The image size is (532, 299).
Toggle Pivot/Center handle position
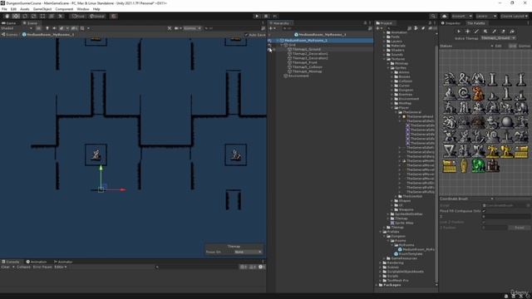(78, 17)
